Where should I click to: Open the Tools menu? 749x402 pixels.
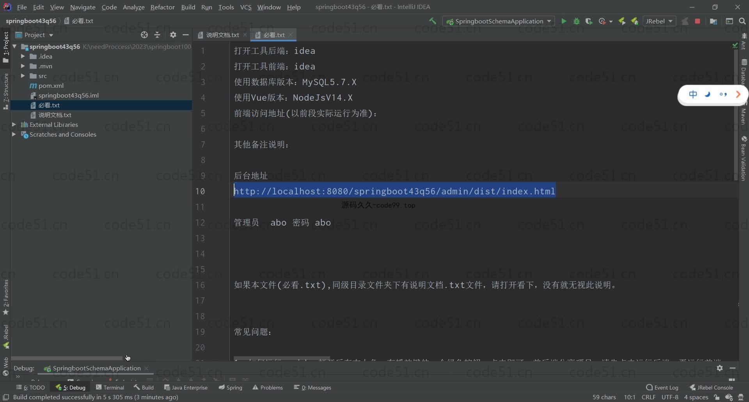tap(226, 7)
